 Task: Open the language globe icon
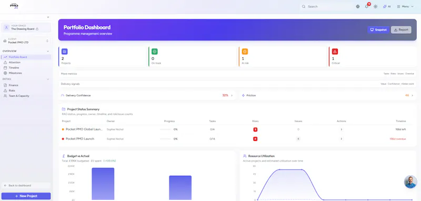358,6
